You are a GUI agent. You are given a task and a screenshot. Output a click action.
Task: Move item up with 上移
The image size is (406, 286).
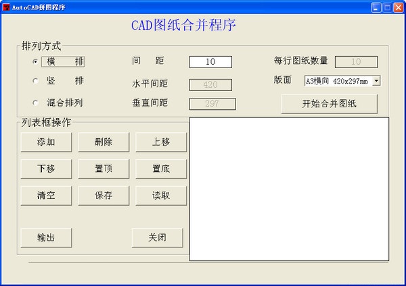161,142
